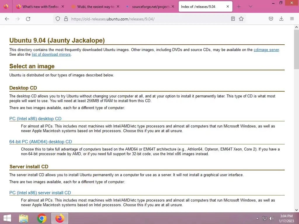Click scrollbar up arrow
This screenshot has width=299, height=224.
(x=296, y=27)
